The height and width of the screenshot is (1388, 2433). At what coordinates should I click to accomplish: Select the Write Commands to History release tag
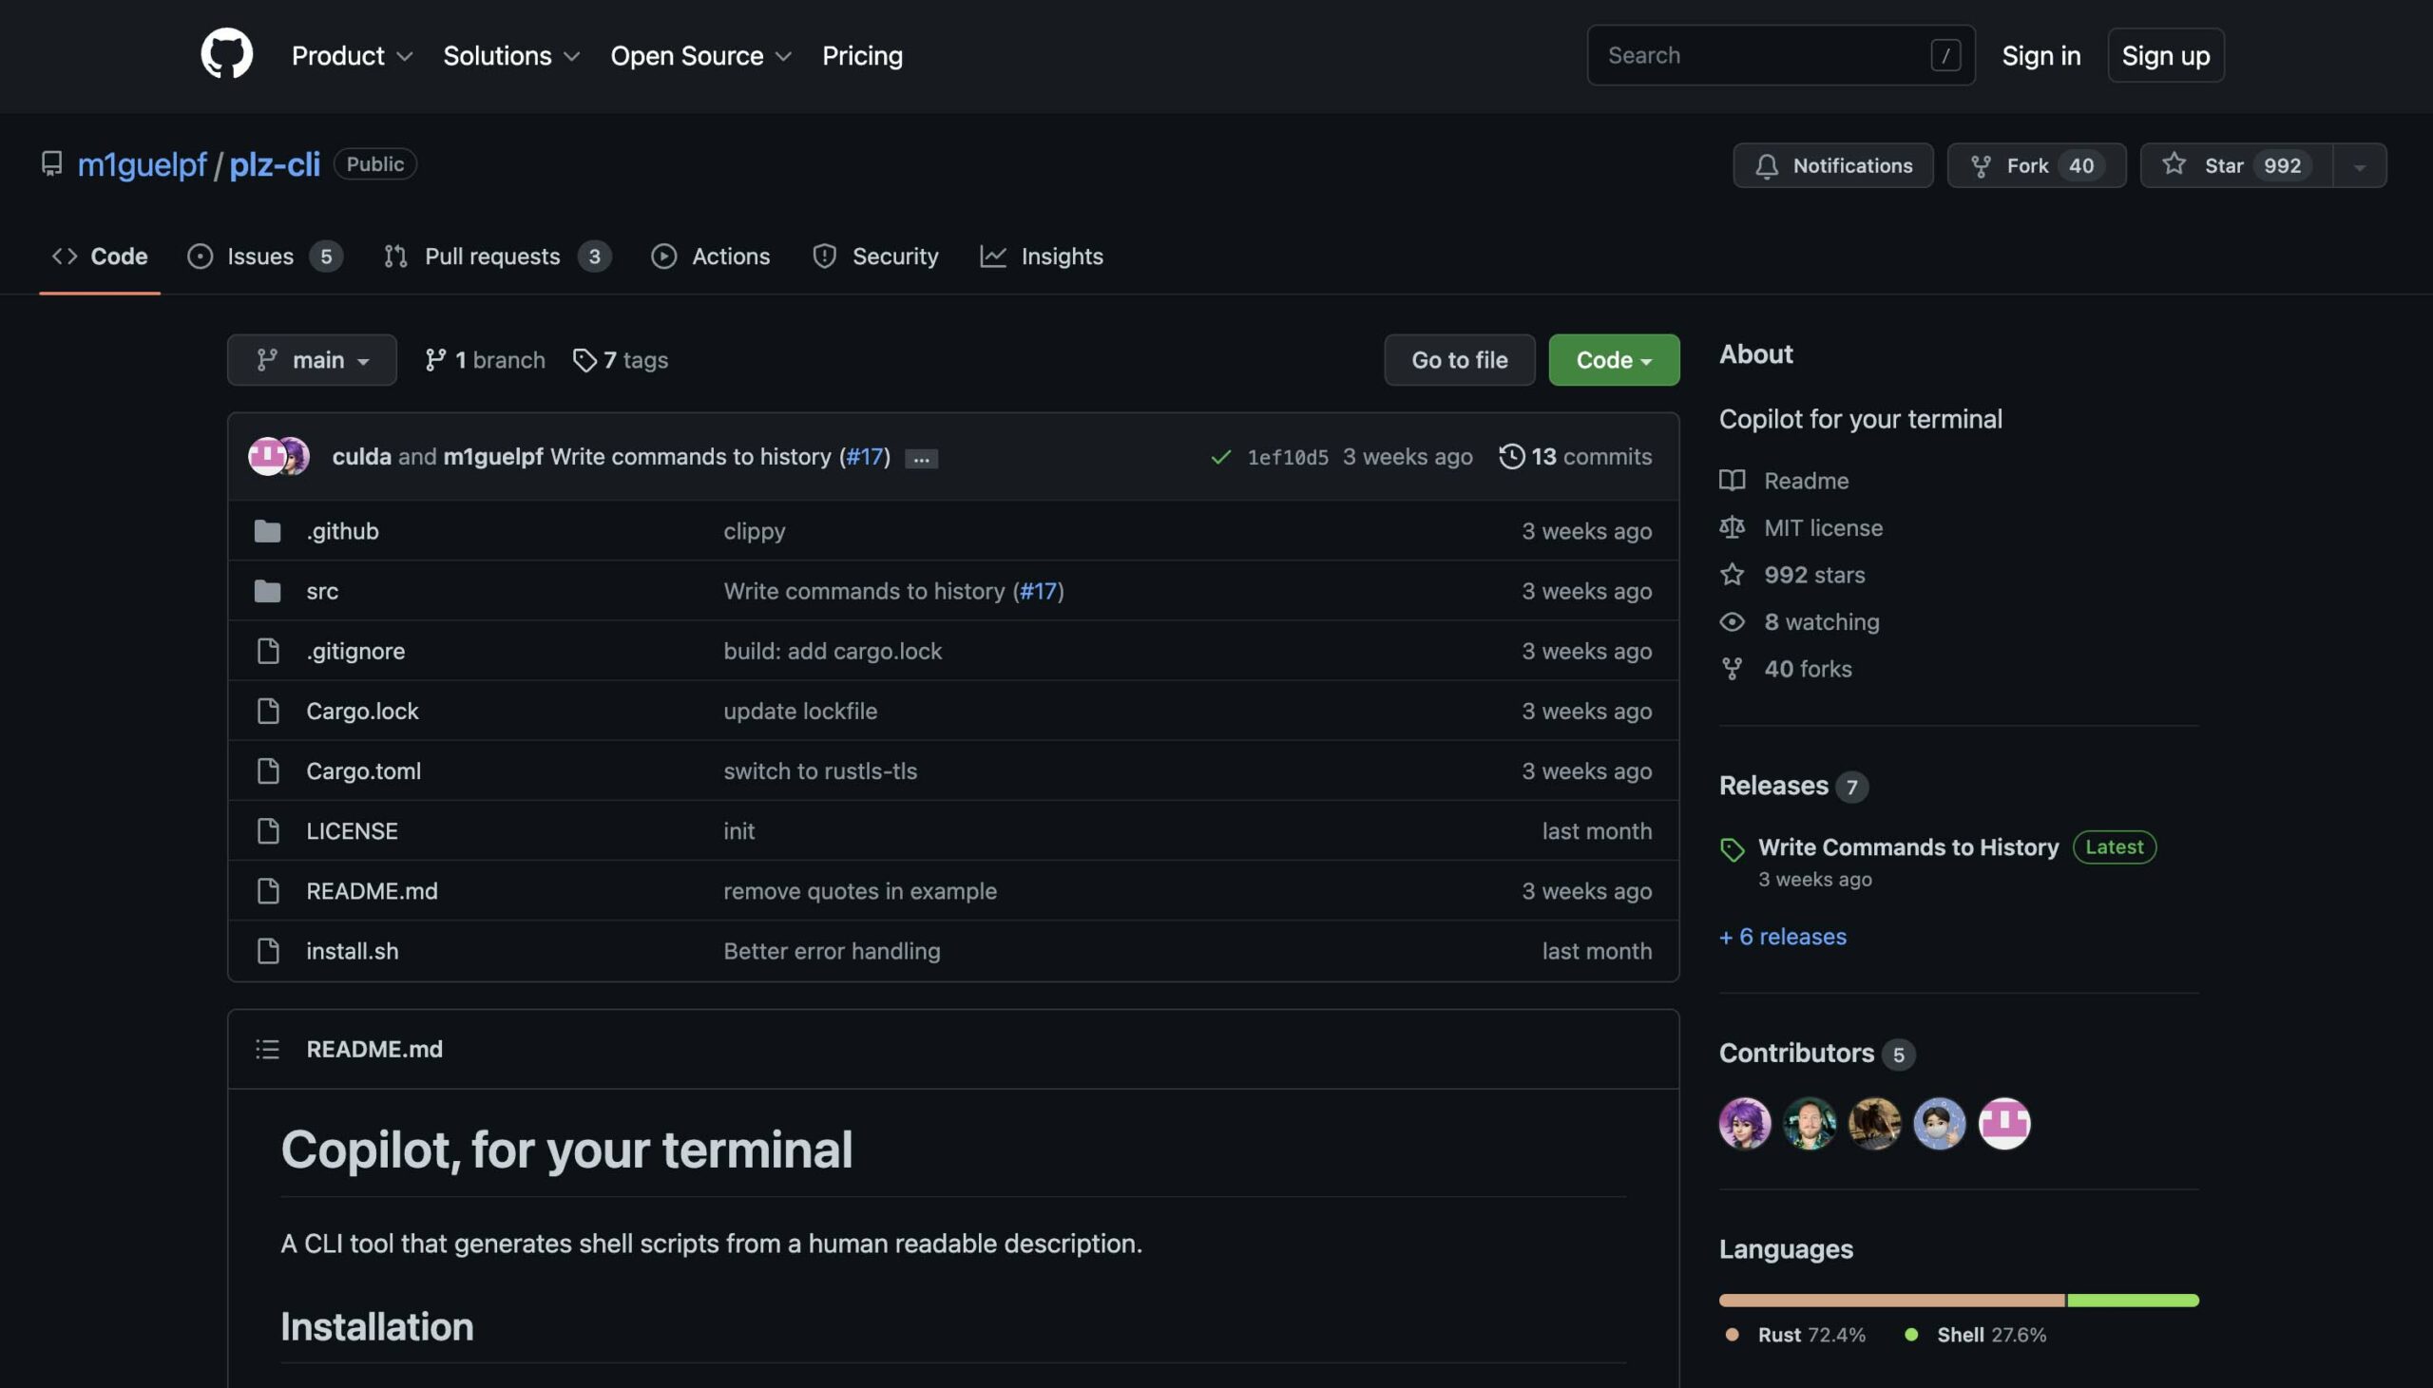(x=1907, y=846)
